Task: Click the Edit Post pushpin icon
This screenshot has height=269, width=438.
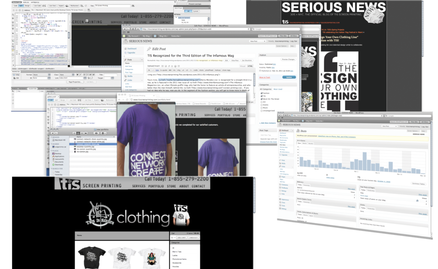Action: click(149, 49)
